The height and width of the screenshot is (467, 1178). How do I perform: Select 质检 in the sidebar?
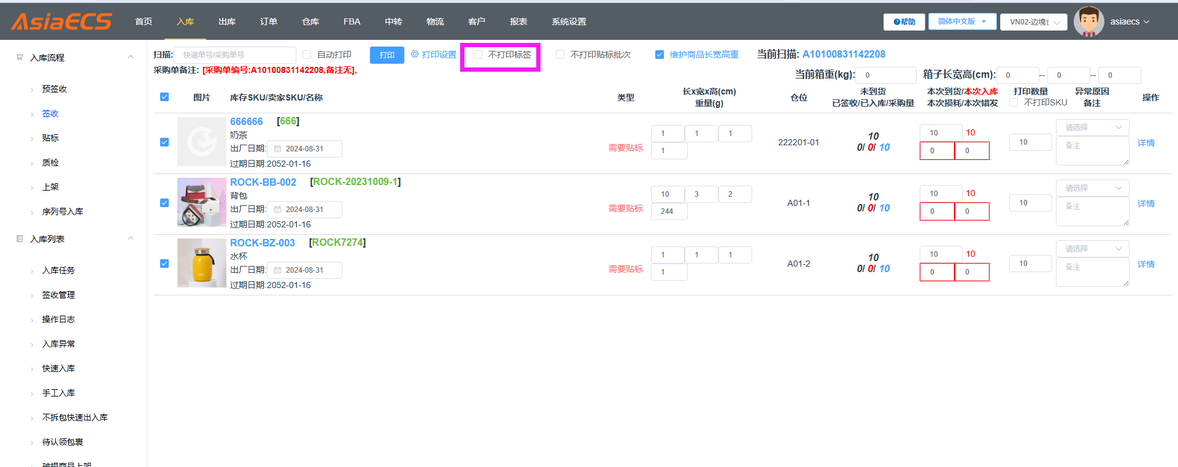tap(50, 162)
